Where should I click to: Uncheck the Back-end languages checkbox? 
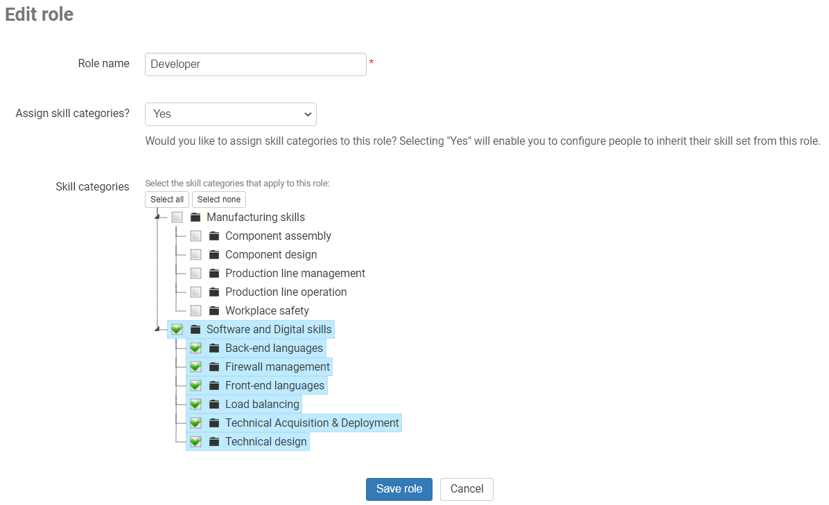[196, 348]
